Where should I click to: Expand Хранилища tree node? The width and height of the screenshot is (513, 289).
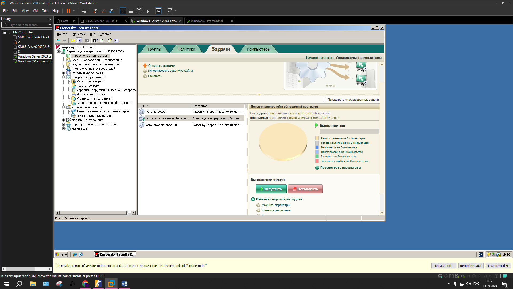pyautogui.click(x=64, y=128)
